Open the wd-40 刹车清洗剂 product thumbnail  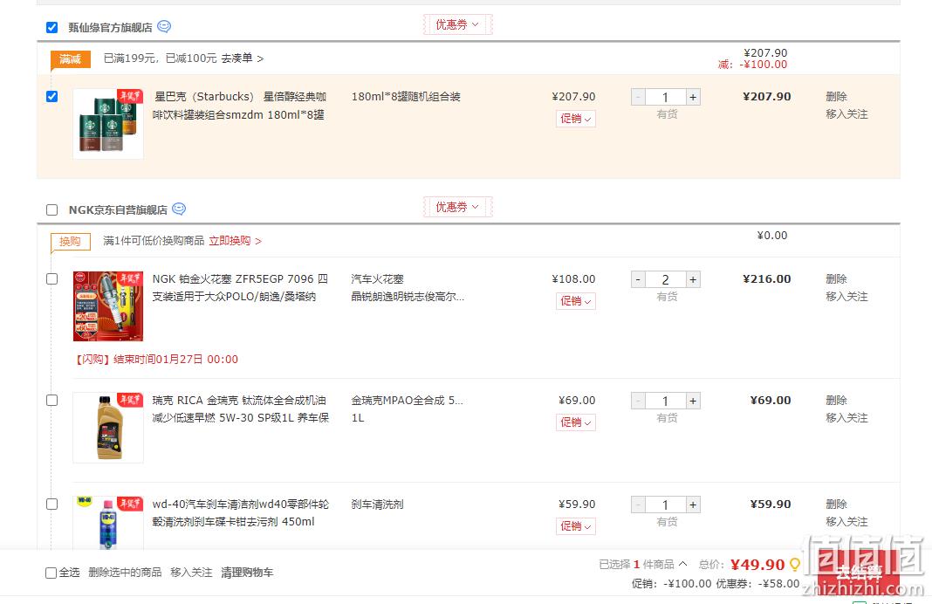click(108, 523)
